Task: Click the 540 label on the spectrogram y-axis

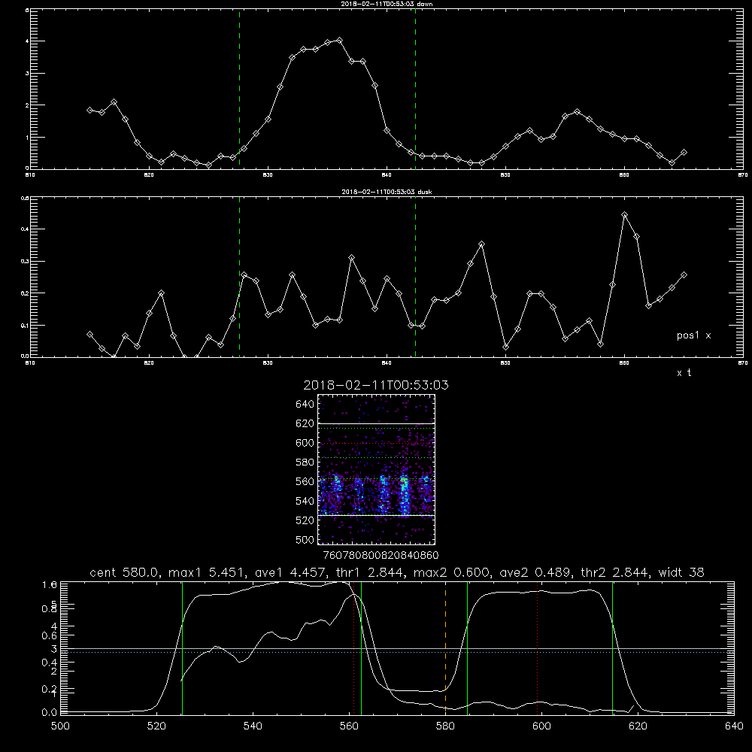Action: pos(305,501)
